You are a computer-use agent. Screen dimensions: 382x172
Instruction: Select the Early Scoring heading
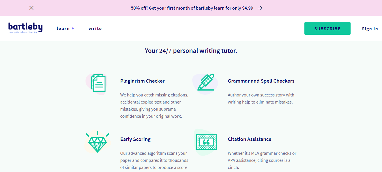[135, 139]
